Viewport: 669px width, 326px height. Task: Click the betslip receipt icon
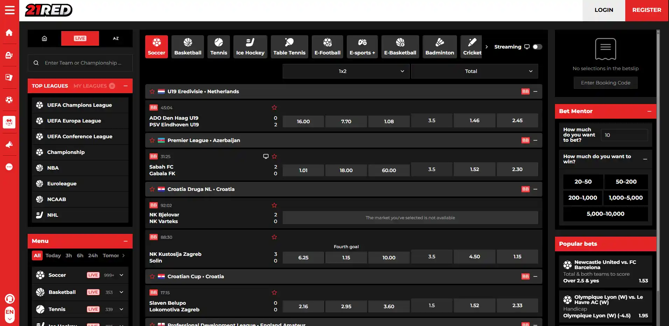pyautogui.click(x=606, y=49)
